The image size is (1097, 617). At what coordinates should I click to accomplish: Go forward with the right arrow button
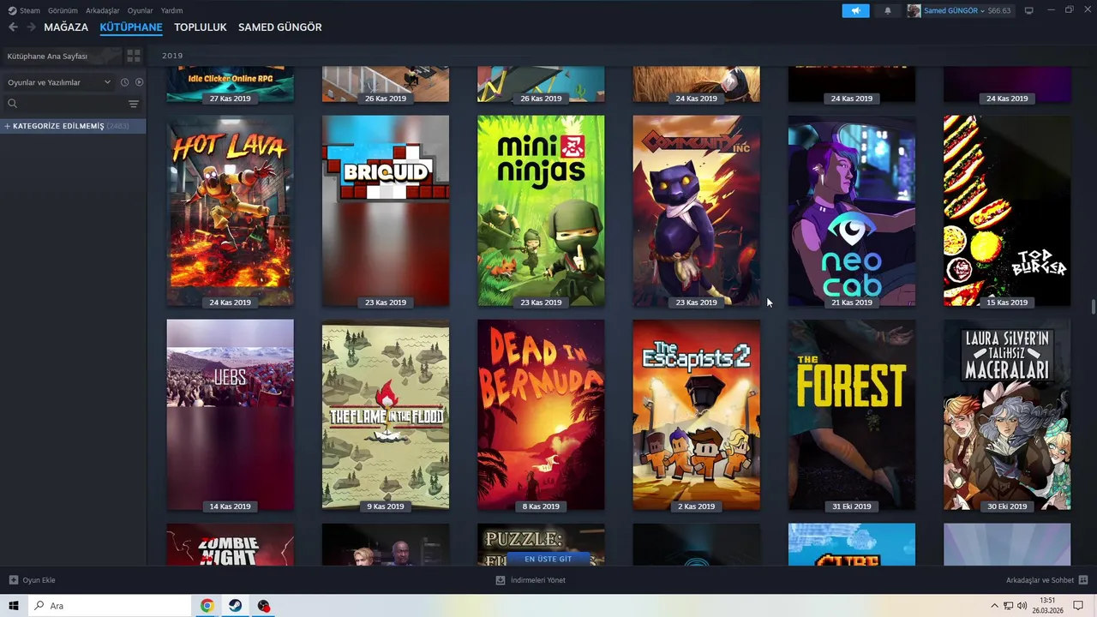tap(31, 27)
